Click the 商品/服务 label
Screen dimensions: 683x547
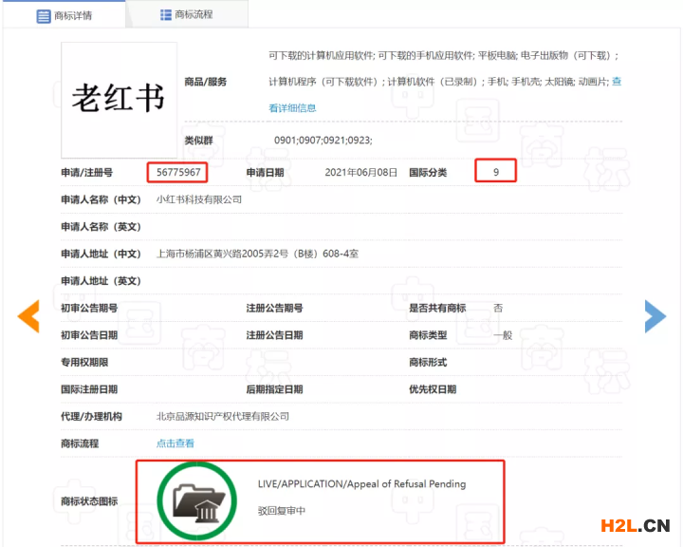pyautogui.click(x=205, y=82)
